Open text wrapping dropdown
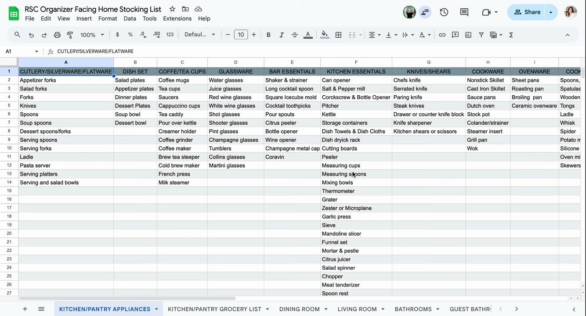This screenshot has width=586, height=316. coord(408,35)
